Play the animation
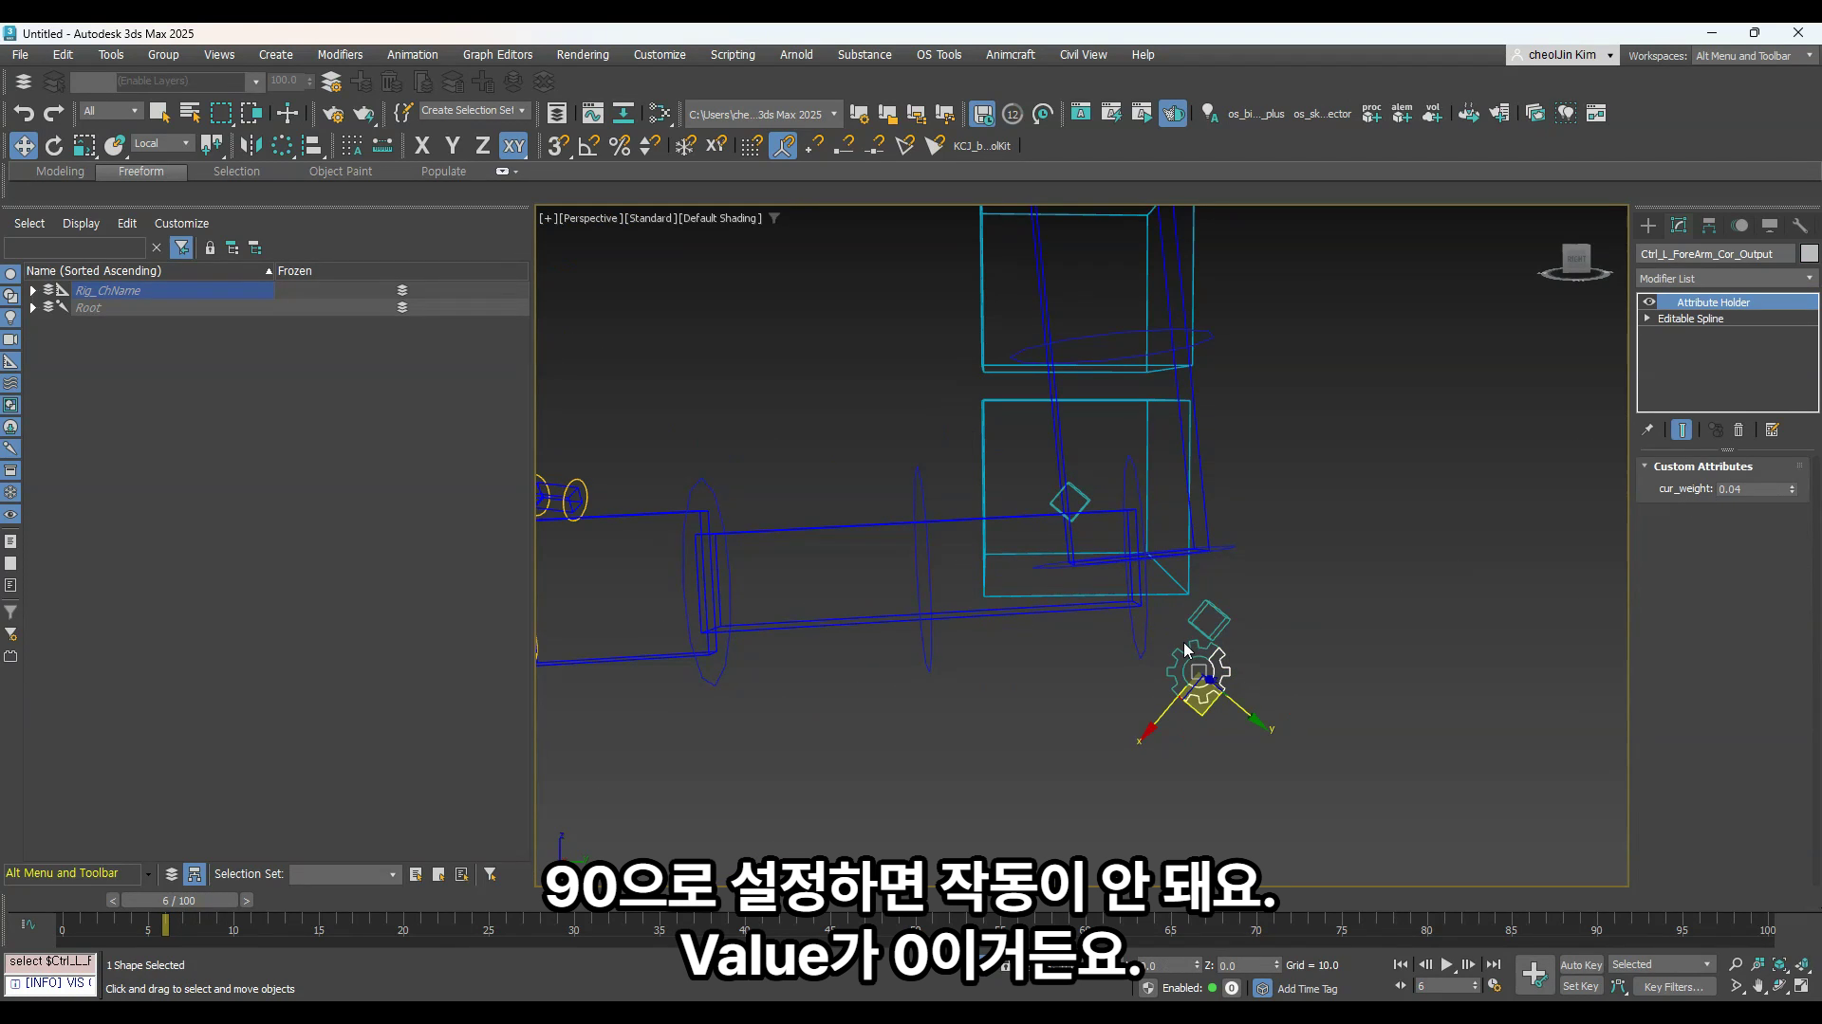This screenshot has width=1822, height=1024. (x=1447, y=965)
